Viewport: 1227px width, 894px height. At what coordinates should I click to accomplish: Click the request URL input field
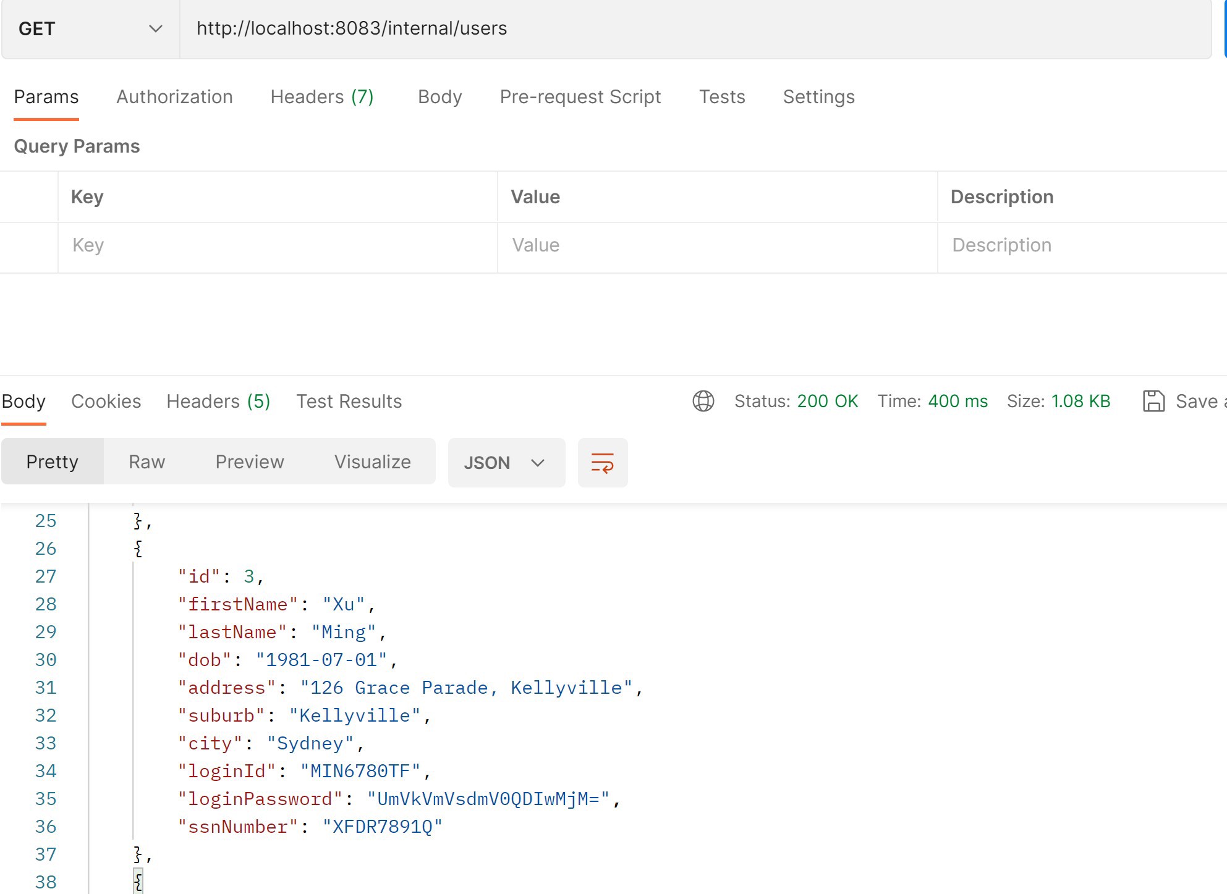tap(695, 29)
